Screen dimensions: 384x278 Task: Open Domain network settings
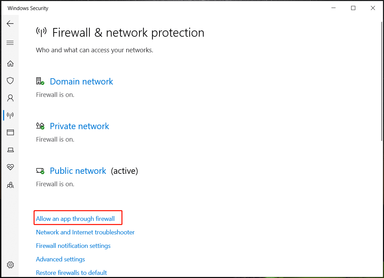pyautogui.click(x=81, y=81)
